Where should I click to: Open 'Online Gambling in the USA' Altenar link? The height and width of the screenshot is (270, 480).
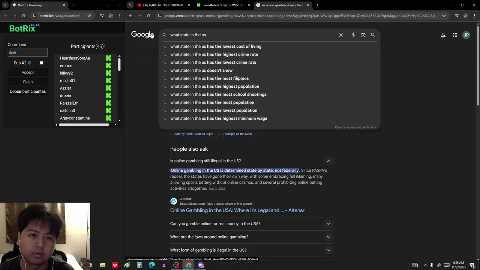[x=237, y=210]
